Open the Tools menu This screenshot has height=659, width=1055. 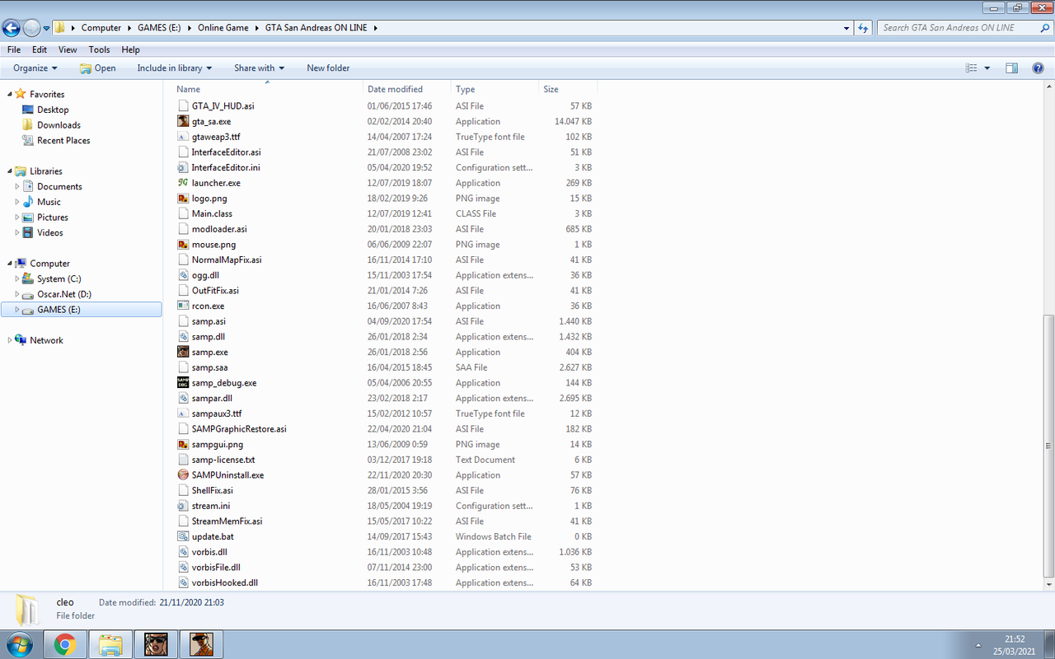[99, 49]
